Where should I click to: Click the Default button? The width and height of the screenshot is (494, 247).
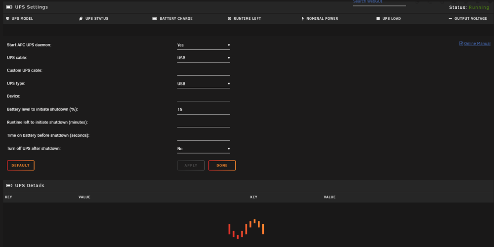click(20, 165)
